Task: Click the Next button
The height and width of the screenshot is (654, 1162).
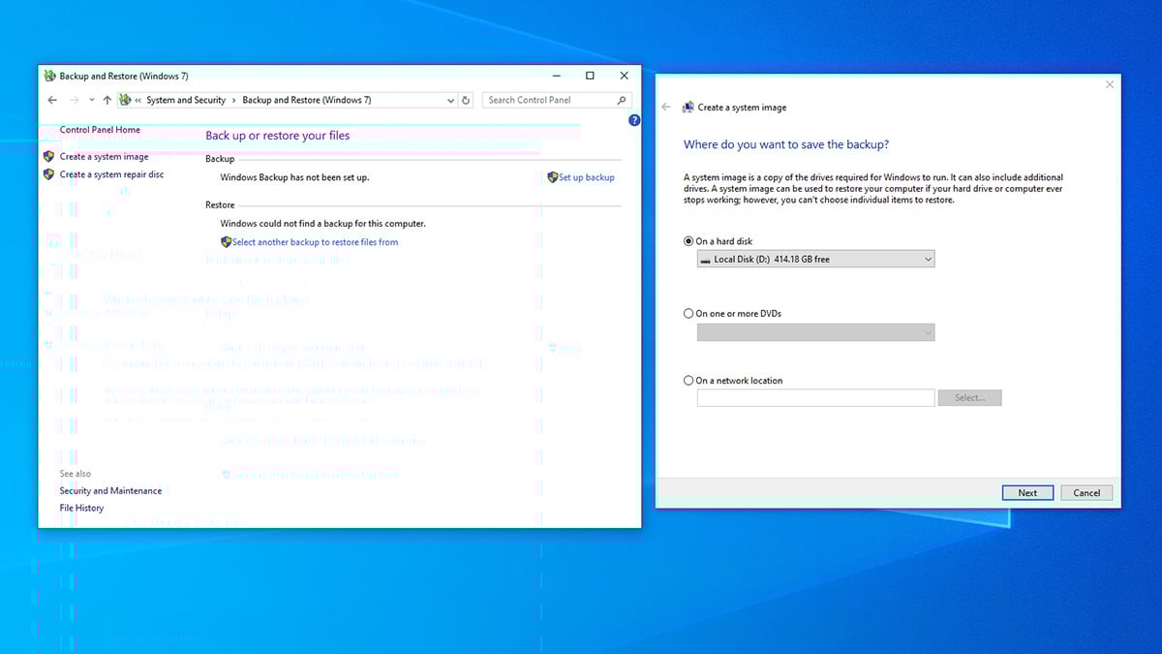Action: [1027, 492]
